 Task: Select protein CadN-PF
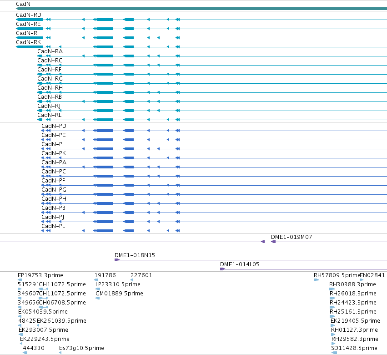(53, 181)
